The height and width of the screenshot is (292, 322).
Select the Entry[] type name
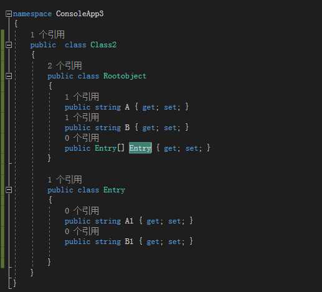[105, 148]
